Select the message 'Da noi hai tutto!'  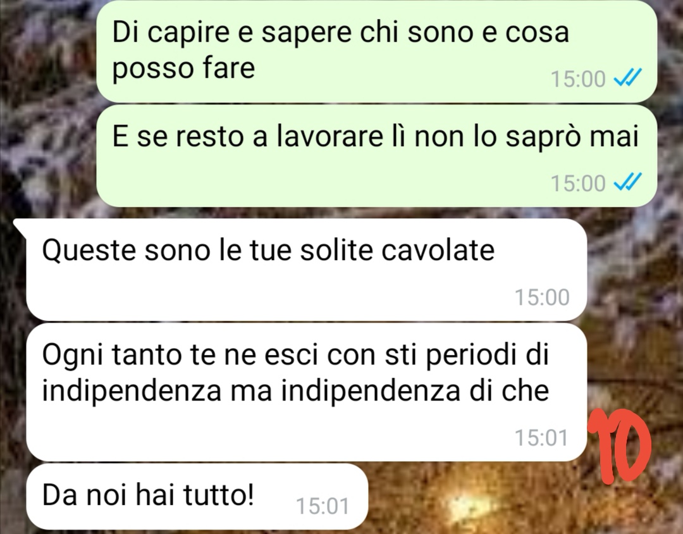point(197,497)
